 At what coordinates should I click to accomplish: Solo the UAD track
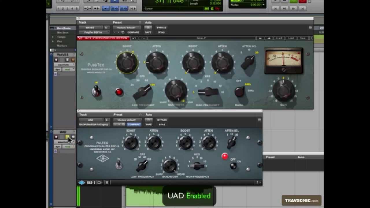click(67, 137)
